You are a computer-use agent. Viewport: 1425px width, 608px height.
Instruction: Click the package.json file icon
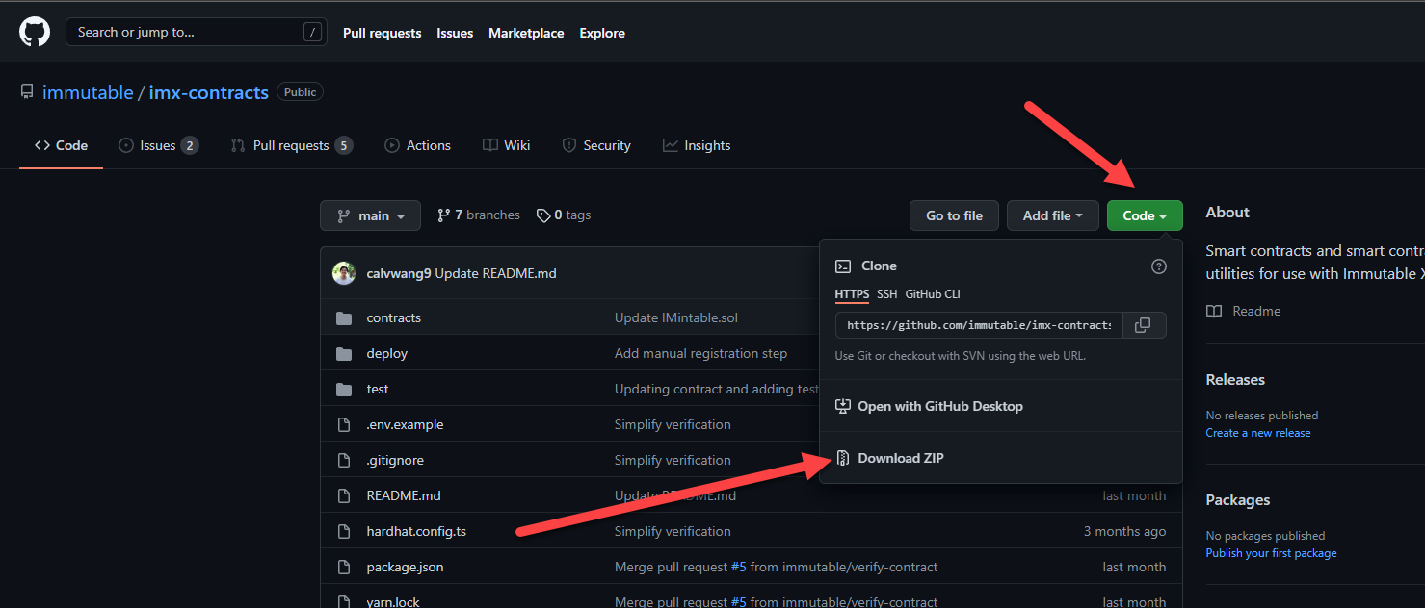click(344, 567)
